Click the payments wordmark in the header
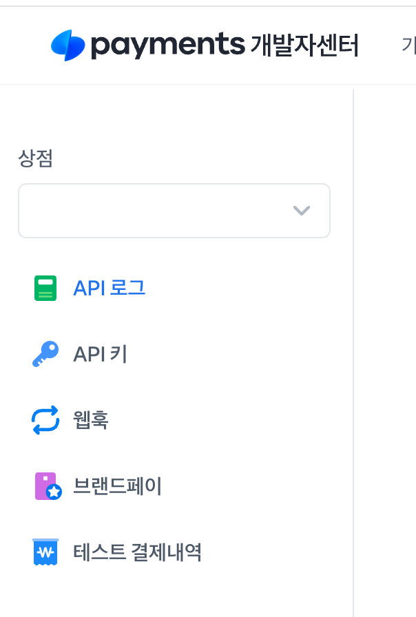 (168, 45)
